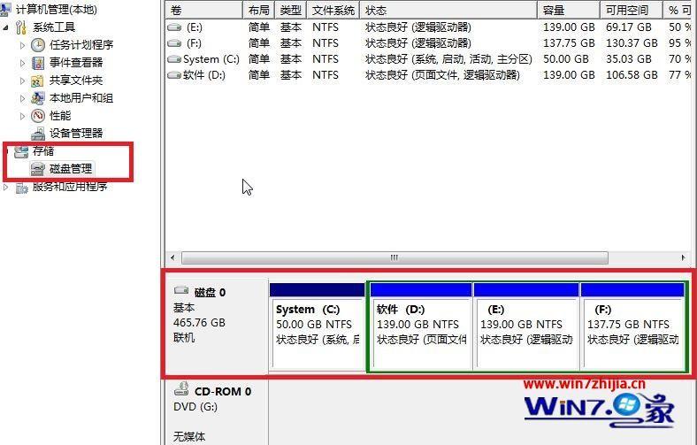This screenshot has height=445, width=697.
Task: Click the CD-ROM 0 DVD (G:) label panel
Action: point(217,412)
